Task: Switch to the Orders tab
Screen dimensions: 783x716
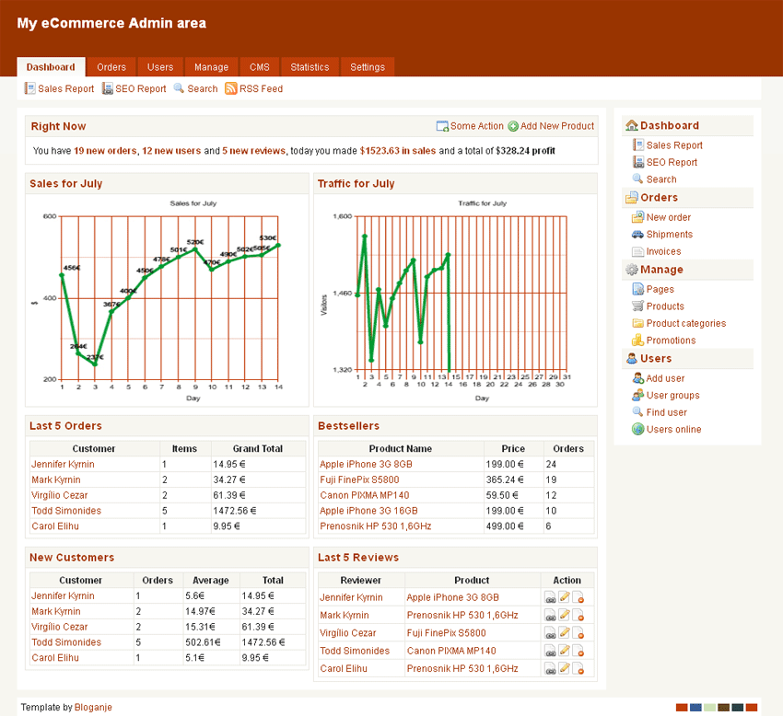Action: 111,67
